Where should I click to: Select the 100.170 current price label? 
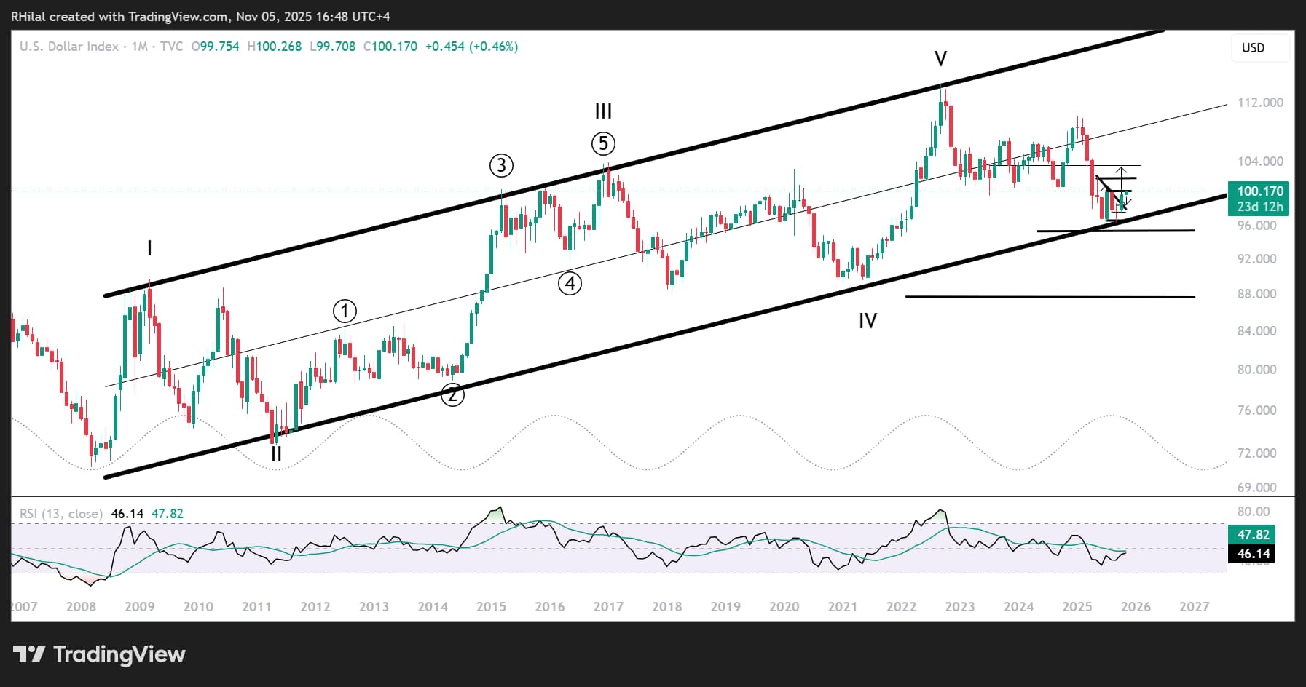point(1259,191)
